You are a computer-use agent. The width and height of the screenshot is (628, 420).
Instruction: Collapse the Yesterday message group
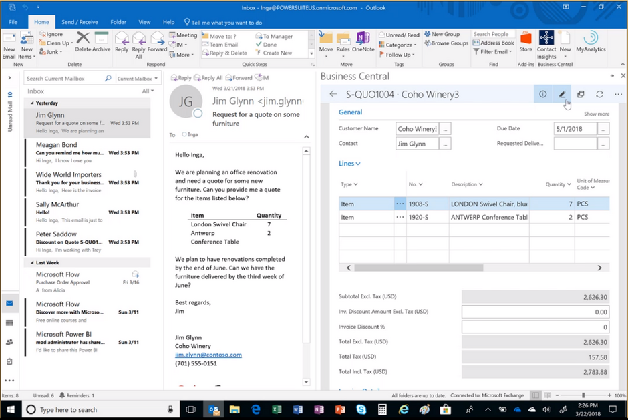(x=33, y=103)
